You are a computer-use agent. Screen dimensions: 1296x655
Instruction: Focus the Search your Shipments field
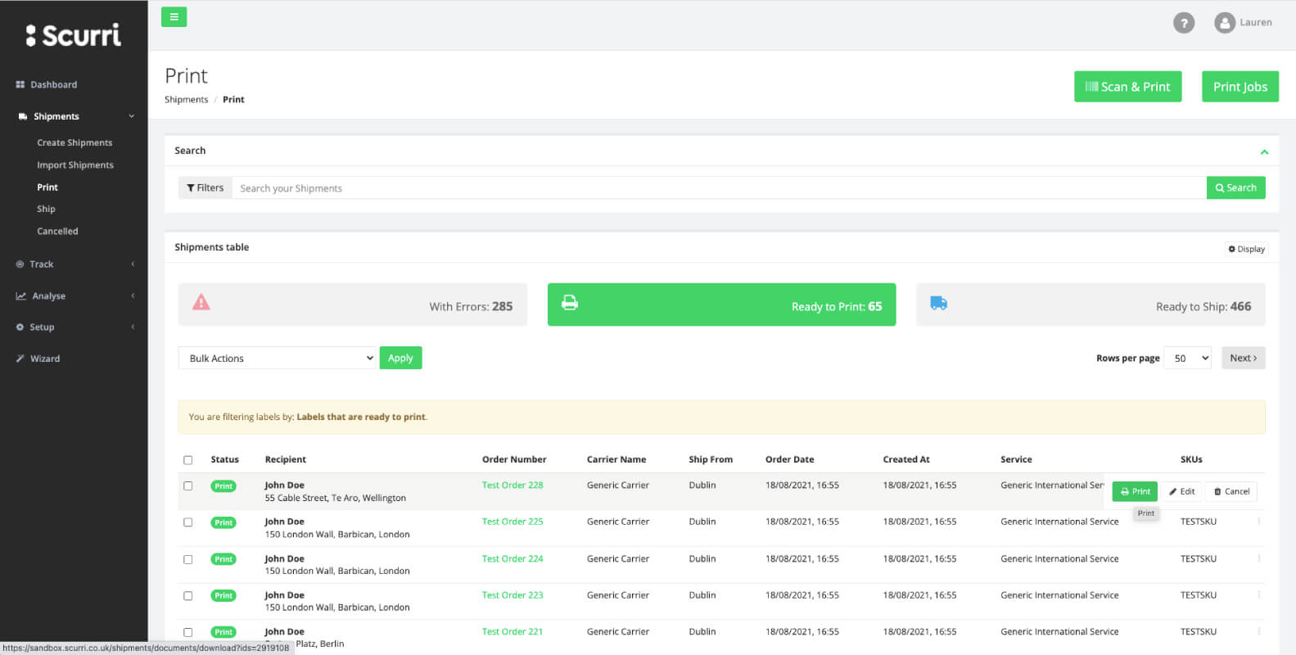(x=719, y=187)
